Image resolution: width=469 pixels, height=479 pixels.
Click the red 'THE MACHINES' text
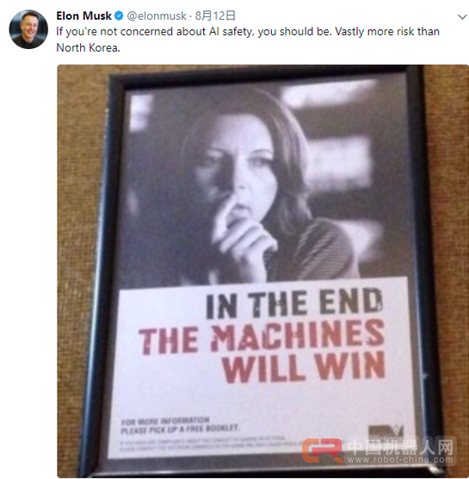point(262,338)
